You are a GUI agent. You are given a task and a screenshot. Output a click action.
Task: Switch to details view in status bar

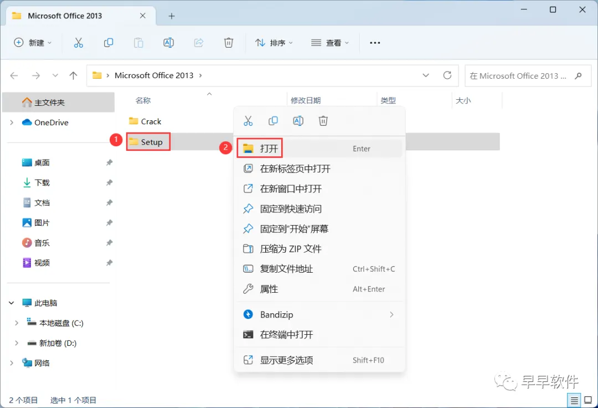tap(574, 400)
